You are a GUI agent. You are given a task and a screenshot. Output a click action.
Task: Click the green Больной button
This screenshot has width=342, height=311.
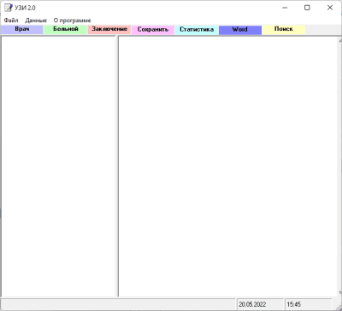pyautogui.click(x=66, y=30)
